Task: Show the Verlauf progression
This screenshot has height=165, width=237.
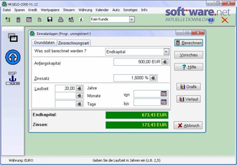Action: 189,99
